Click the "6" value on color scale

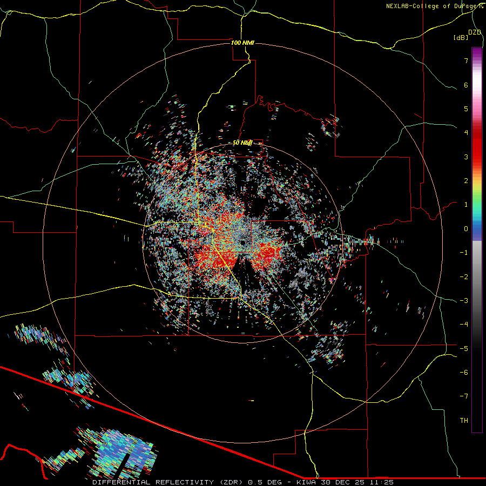click(466, 85)
